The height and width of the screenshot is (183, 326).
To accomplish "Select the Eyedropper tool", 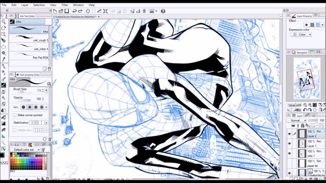I will (4, 59).
